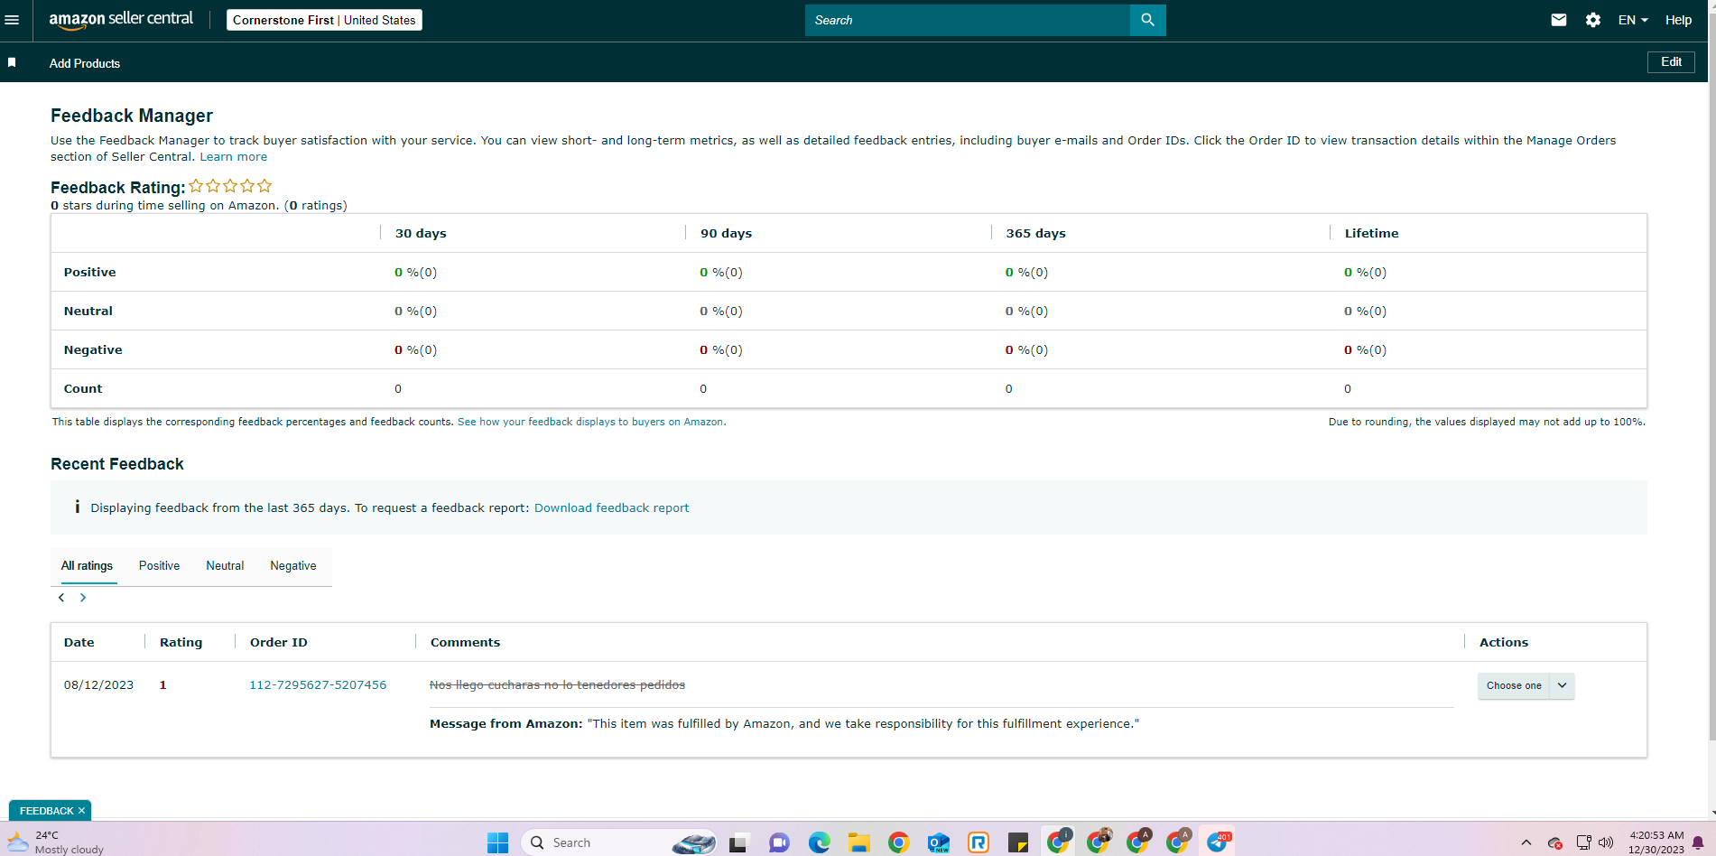
Task: Click the volume icon in the system tray
Action: click(x=1606, y=842)
